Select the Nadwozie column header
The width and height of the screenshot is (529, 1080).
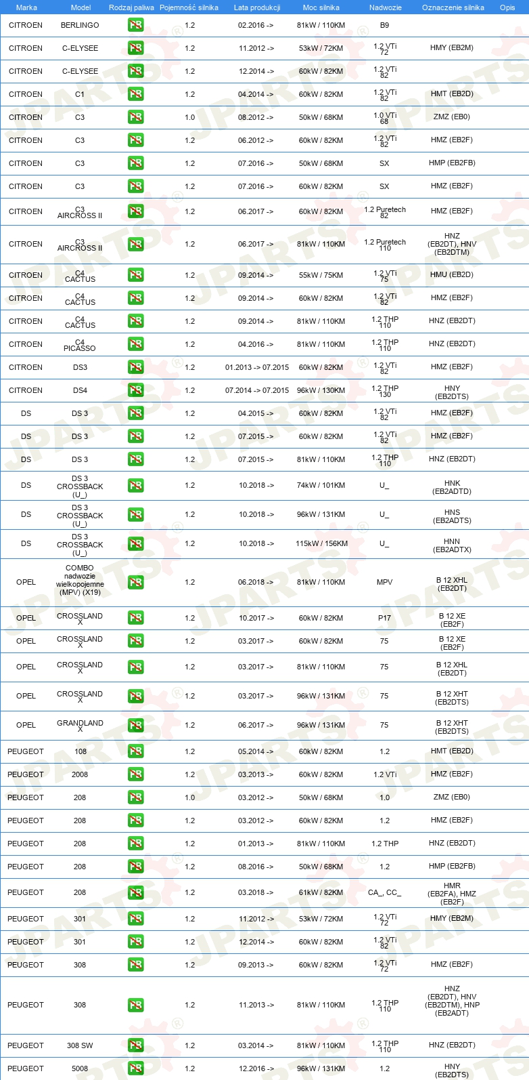click(x=386, y=7)
